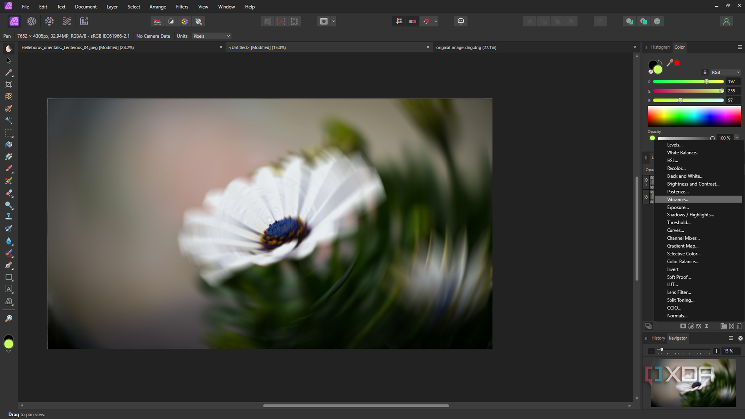Switch to the Develop Persona
The width and height of the screenshot is (745, 419).
click(x=49, y=21)
